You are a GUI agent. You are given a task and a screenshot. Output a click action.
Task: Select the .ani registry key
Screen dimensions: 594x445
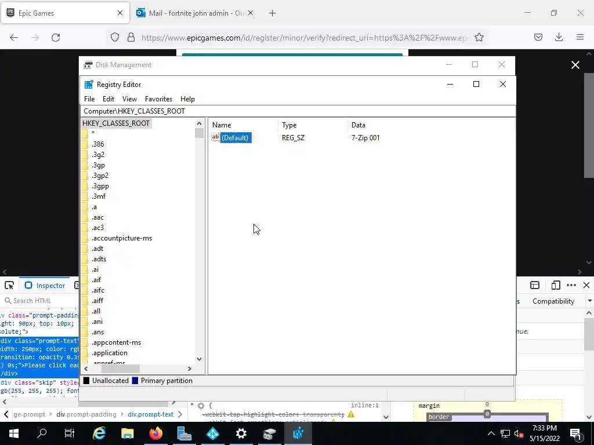97,322
